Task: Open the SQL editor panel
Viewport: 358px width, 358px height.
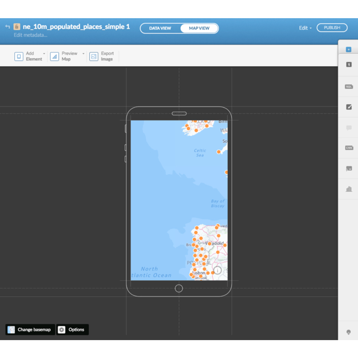Action: click(x=348, y=86)
